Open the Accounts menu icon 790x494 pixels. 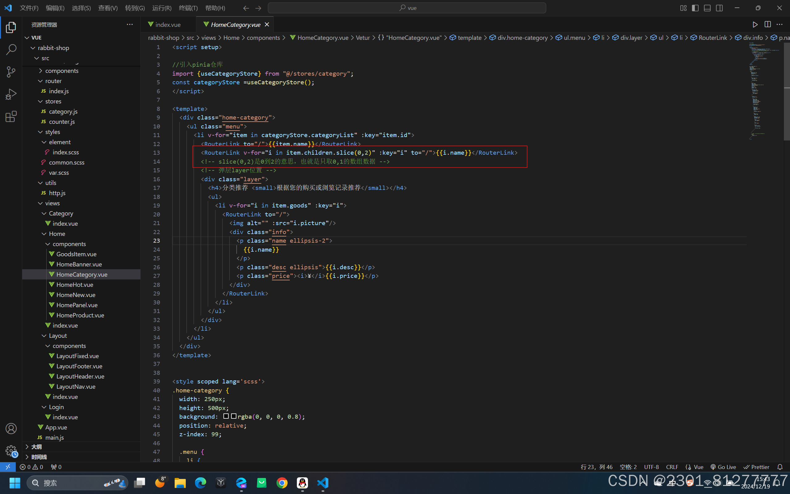click(x=11, y=428)
